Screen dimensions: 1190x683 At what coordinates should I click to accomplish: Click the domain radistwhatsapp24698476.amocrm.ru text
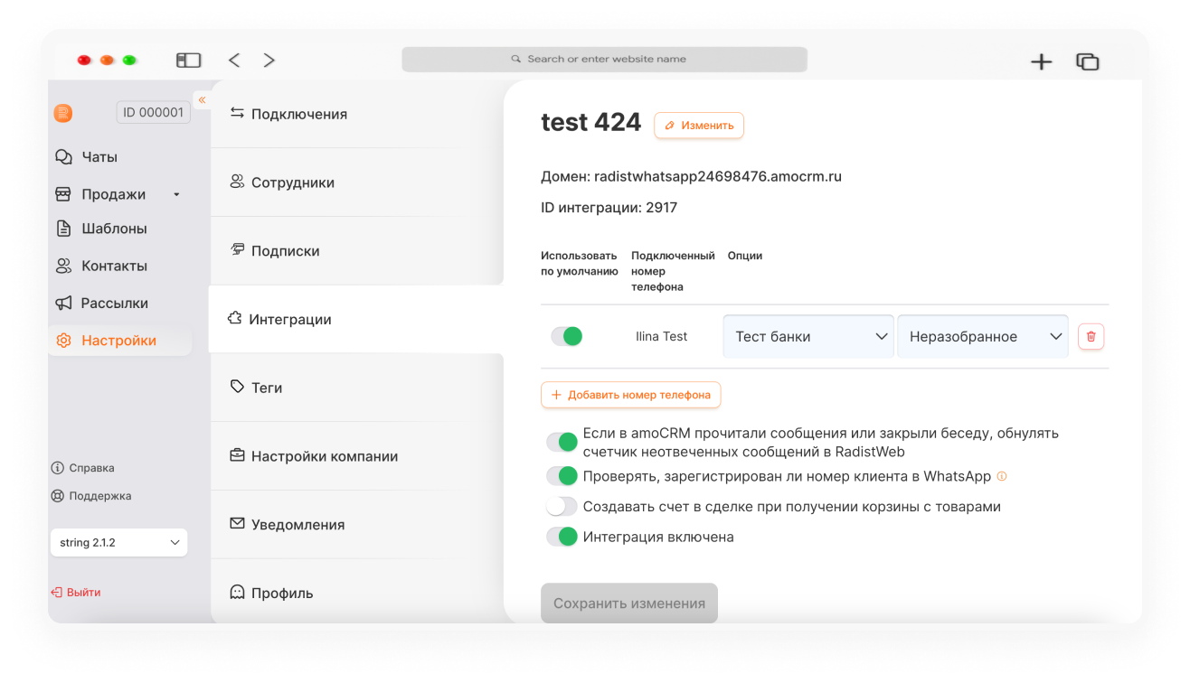pyautogui.click(x=718, y=177)
